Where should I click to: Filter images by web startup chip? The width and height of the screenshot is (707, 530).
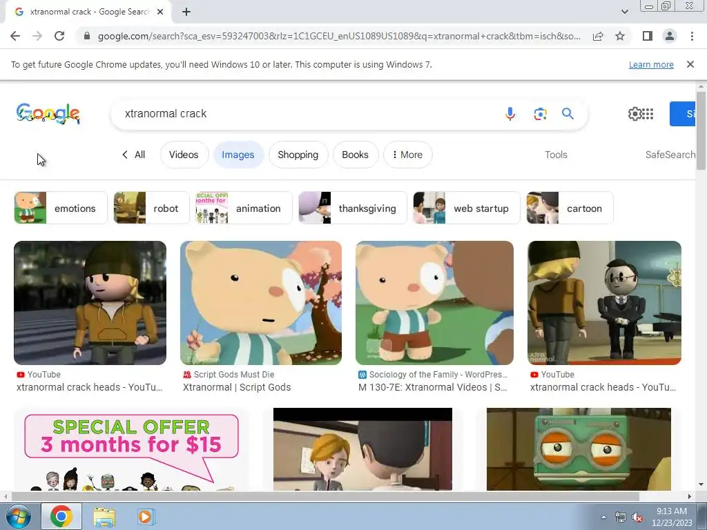coord(466,208)
